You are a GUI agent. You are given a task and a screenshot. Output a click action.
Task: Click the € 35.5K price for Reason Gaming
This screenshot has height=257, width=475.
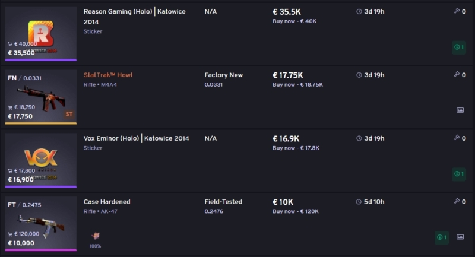(287, 11)
